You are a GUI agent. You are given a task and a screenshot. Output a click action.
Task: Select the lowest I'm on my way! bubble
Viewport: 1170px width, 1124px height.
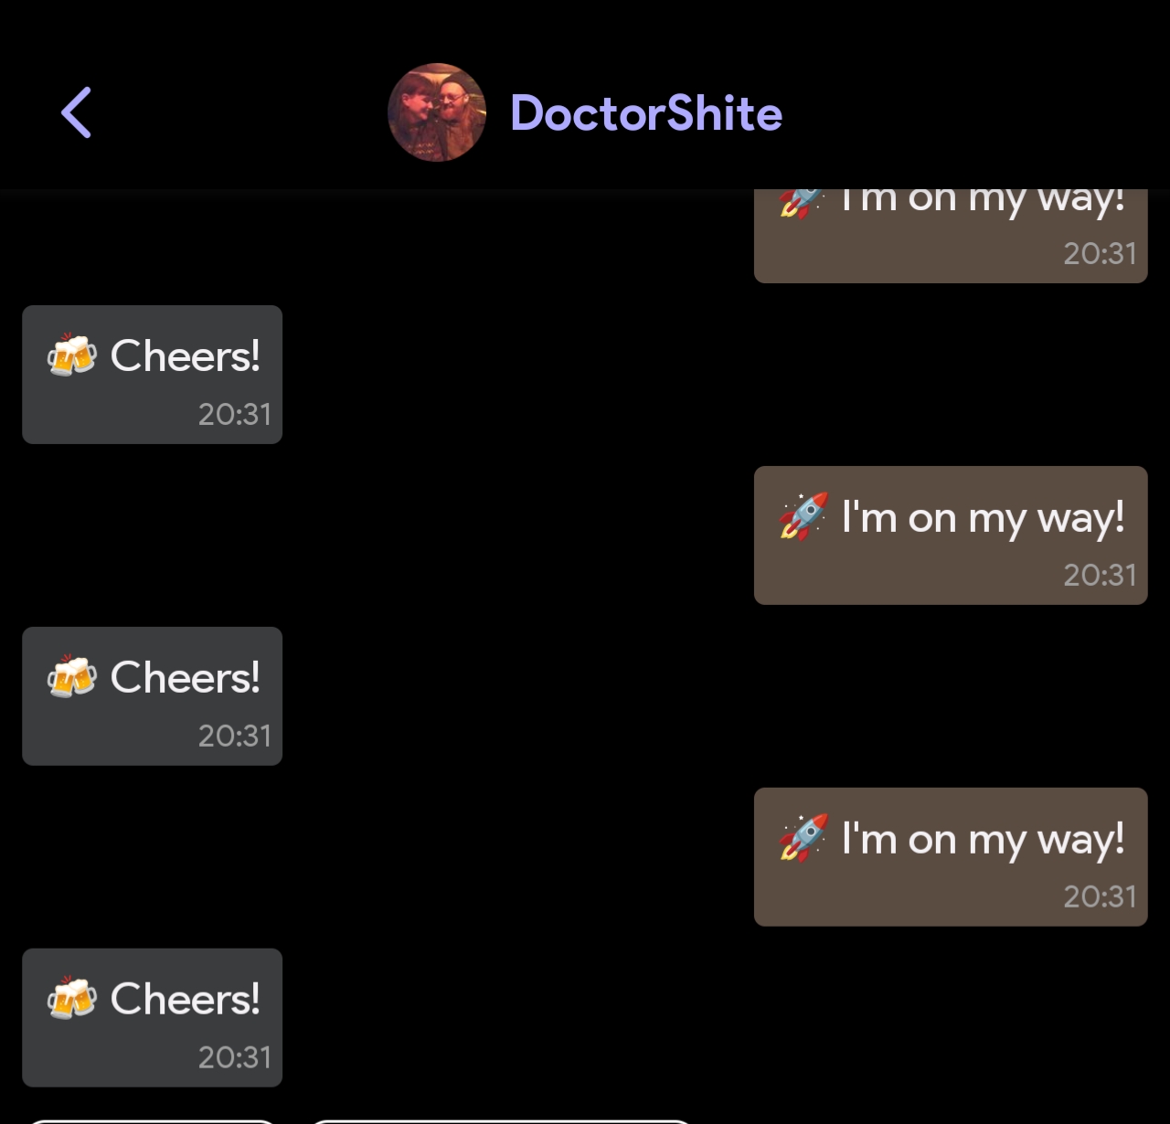pos(951,857)
